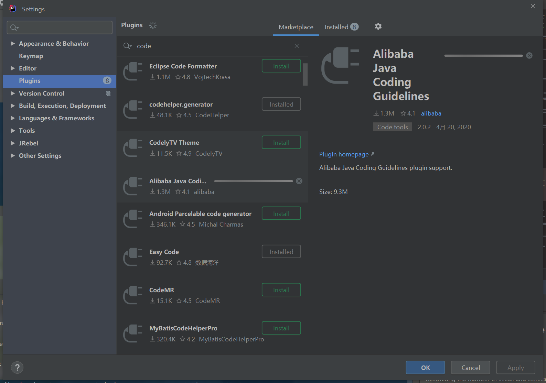
Task: Clear the plugin search text
Action: tap(297, 46)
